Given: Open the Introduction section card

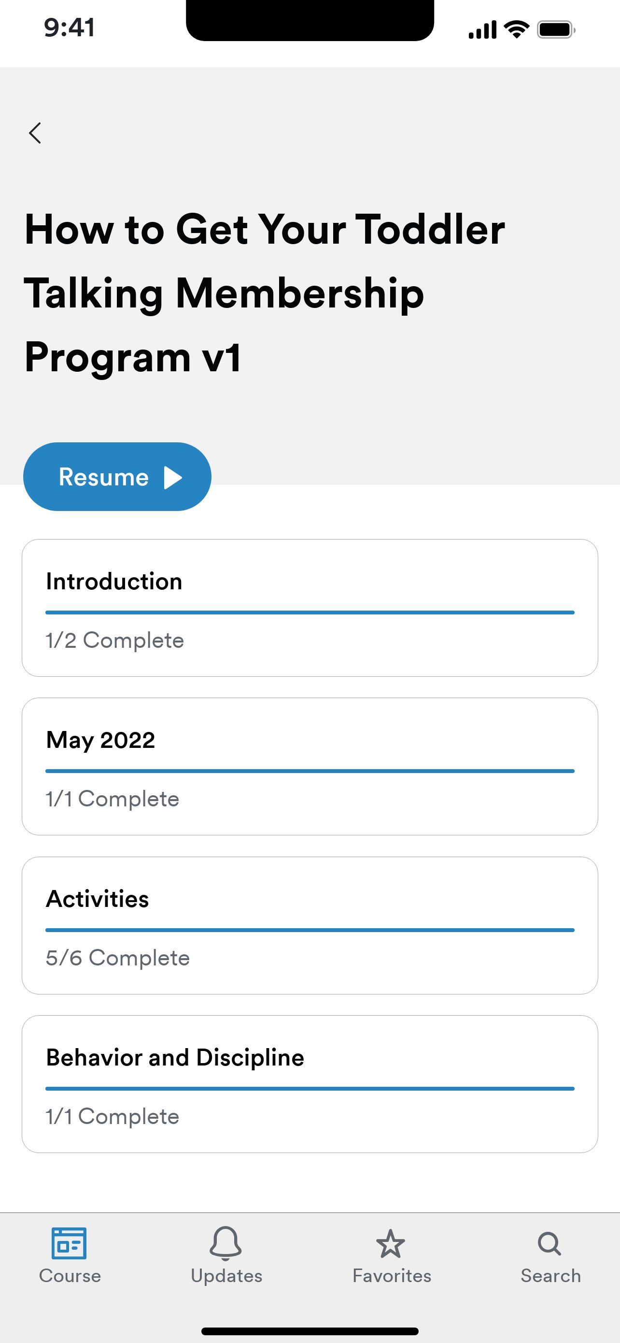Looking at the screenshot, I should [x=310, y=608].
